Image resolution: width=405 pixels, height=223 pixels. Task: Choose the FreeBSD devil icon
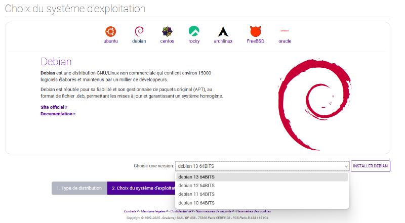pos(256,31)
